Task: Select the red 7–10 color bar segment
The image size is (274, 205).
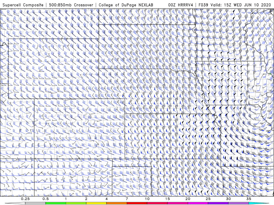Action: coord(137,203)
